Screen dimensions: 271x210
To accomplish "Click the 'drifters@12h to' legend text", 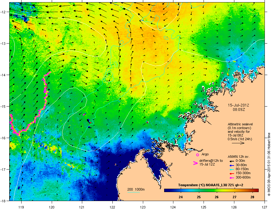I will (211, 161).
